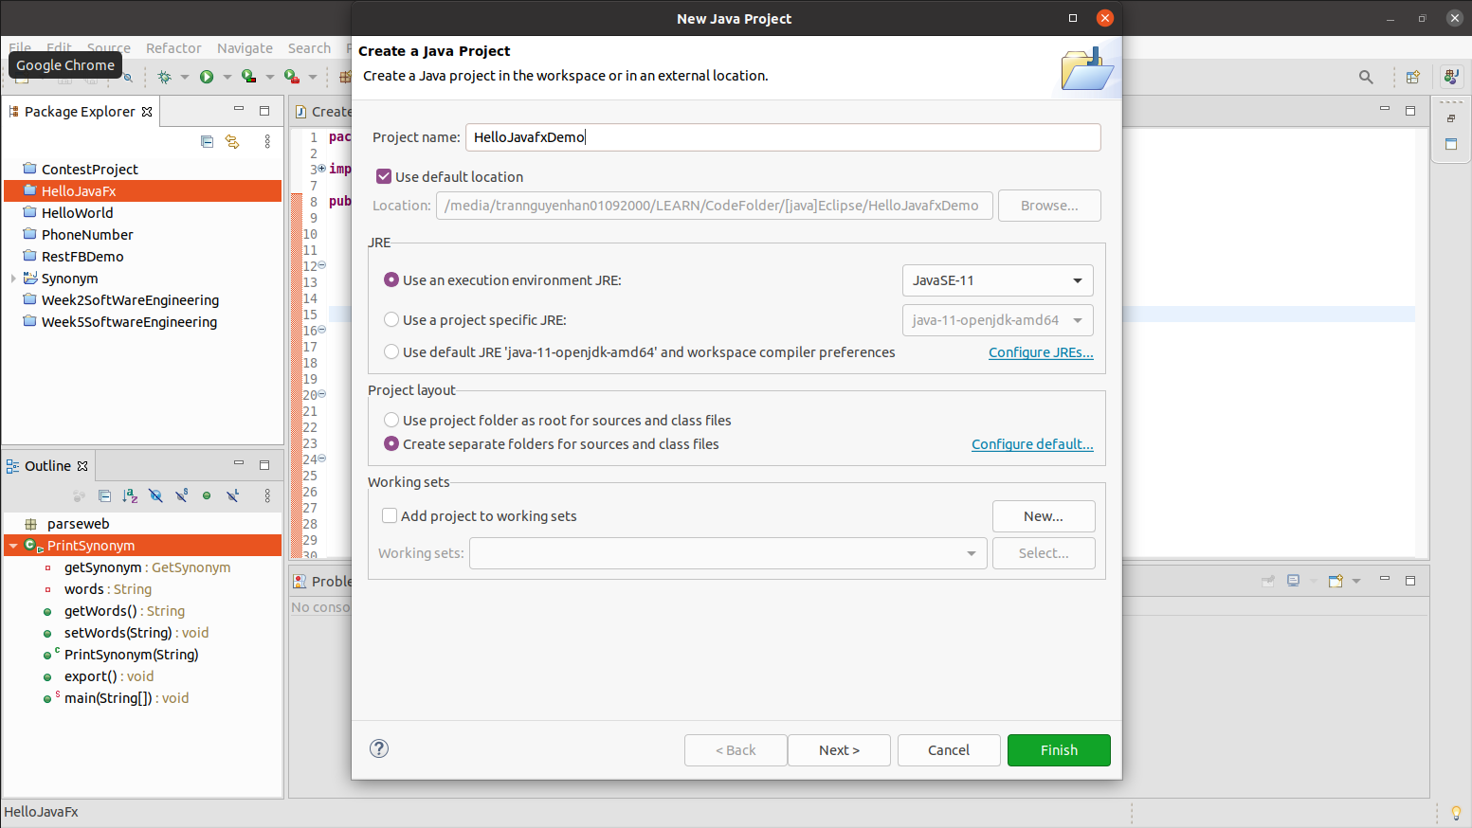Enable Add project to working sets
Screen dimensions: 1472x828
(x=390, y=515)
